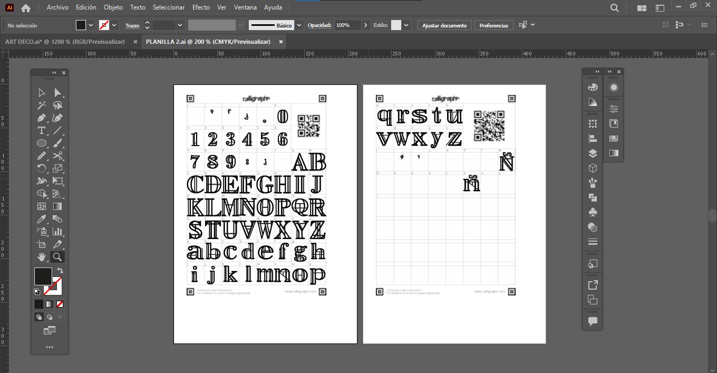
Task: Set paint mode to None
Action: point(60,304)
